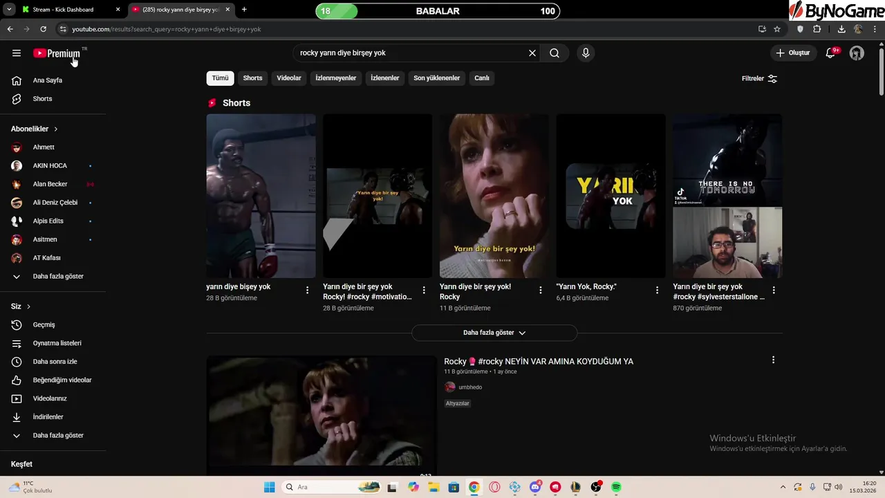Click the Chrome address bar URL

(167, 29)
